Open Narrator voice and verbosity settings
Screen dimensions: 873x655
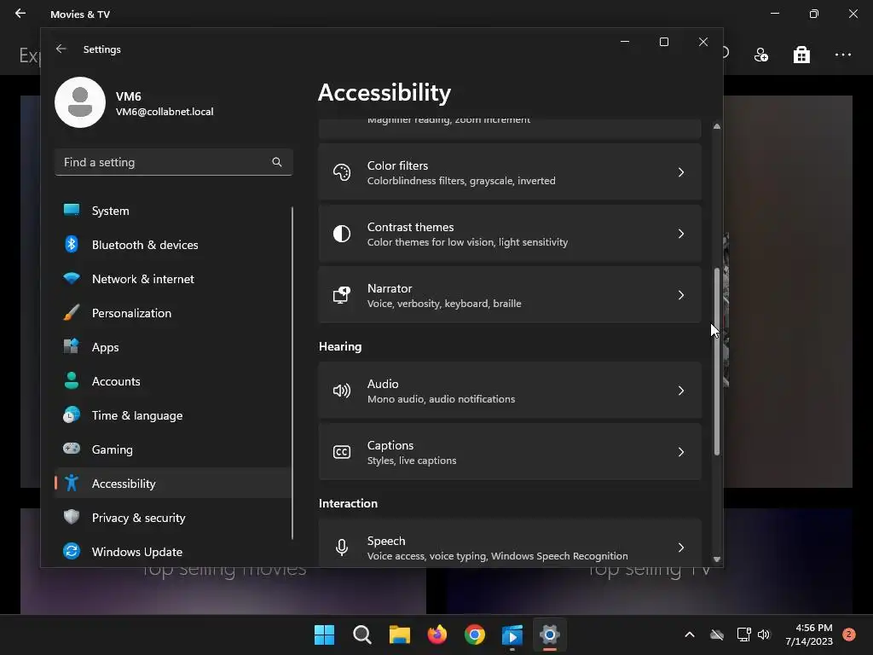(510, 295)
